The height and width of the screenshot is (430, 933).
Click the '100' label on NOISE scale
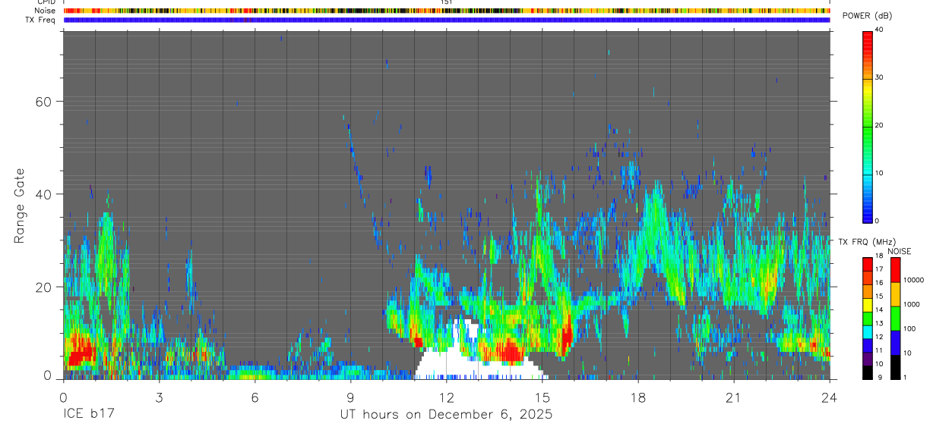[910, 328]
